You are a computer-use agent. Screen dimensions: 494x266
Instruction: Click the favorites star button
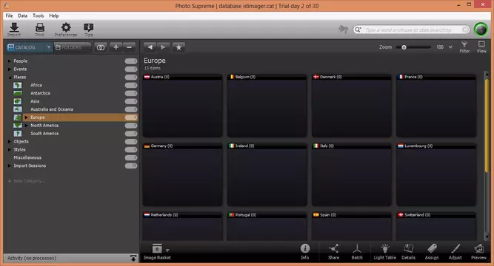(178, 47)
